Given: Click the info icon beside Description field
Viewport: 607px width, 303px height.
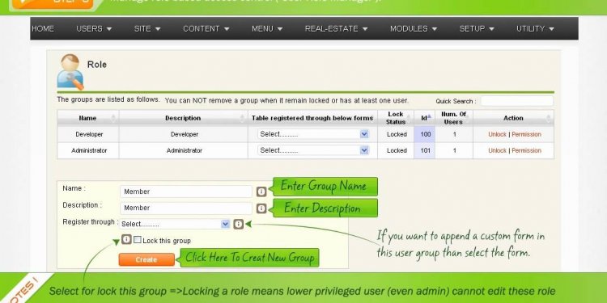Looking at the screenshot, I should [261, 208].
